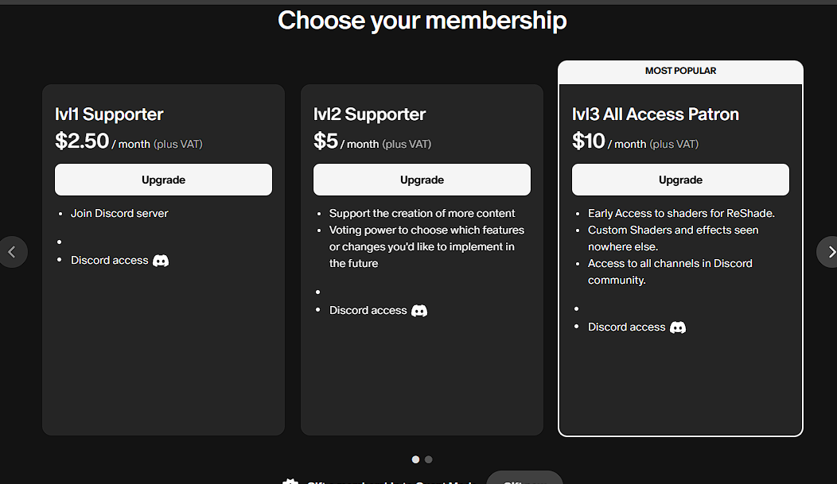Click Discord logo in lvl3 Patron card

[678, 327]
